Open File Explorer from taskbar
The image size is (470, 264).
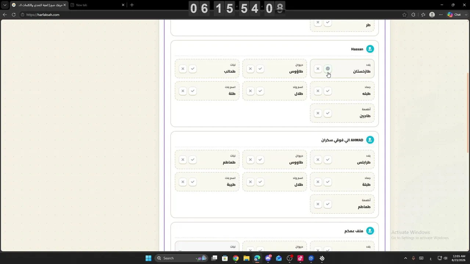tap(246, 258)
